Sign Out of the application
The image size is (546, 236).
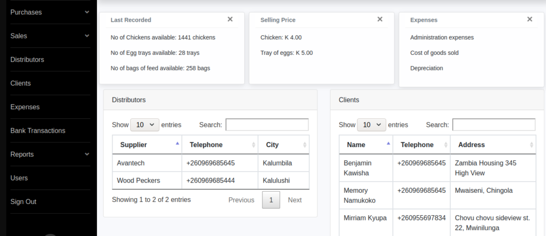coord(23,201)
